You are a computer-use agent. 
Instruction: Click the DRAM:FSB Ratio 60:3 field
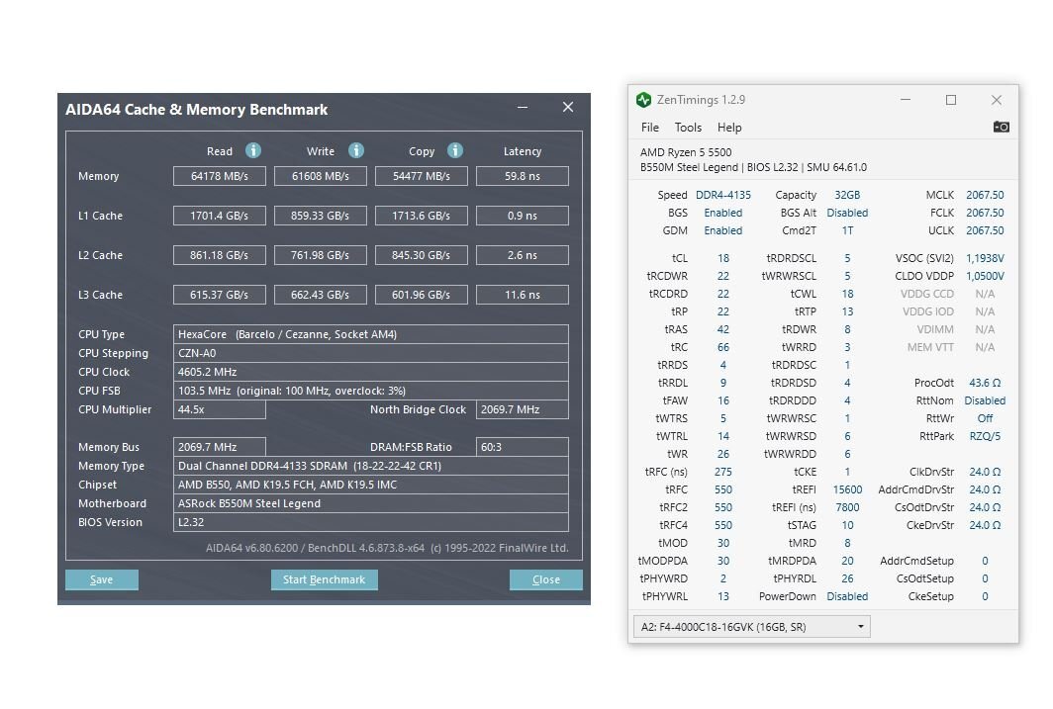click(523, 447)
